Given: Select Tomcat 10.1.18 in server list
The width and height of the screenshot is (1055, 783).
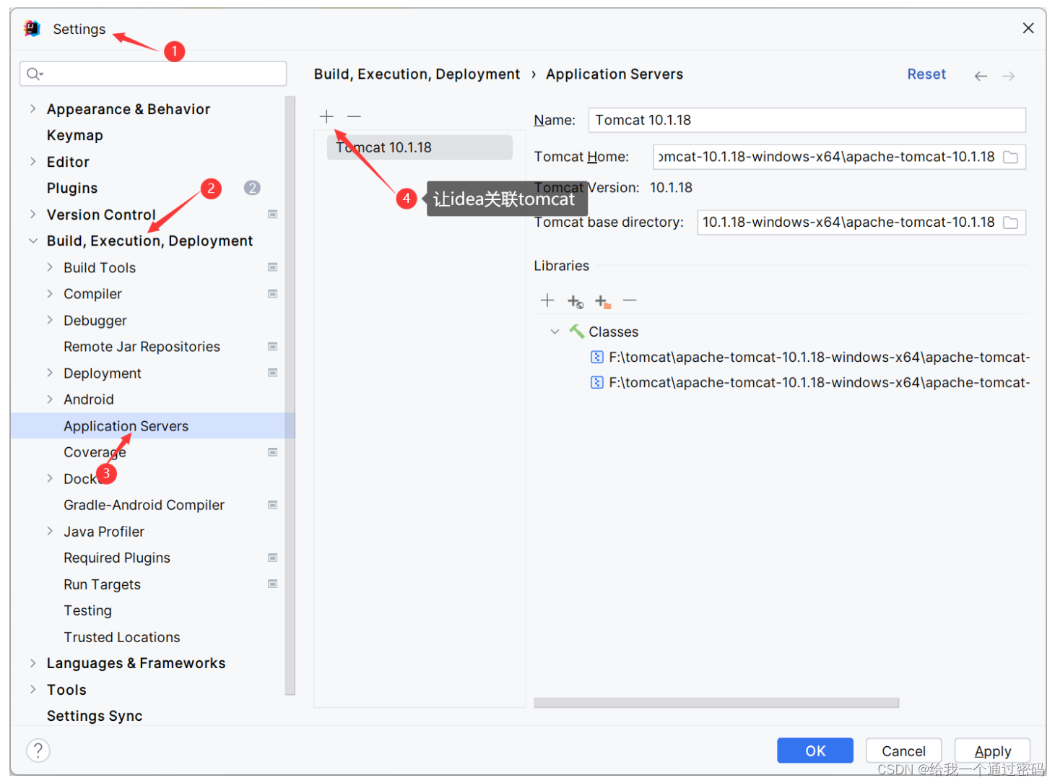Looking at the screenshot, I should point(420,147).
